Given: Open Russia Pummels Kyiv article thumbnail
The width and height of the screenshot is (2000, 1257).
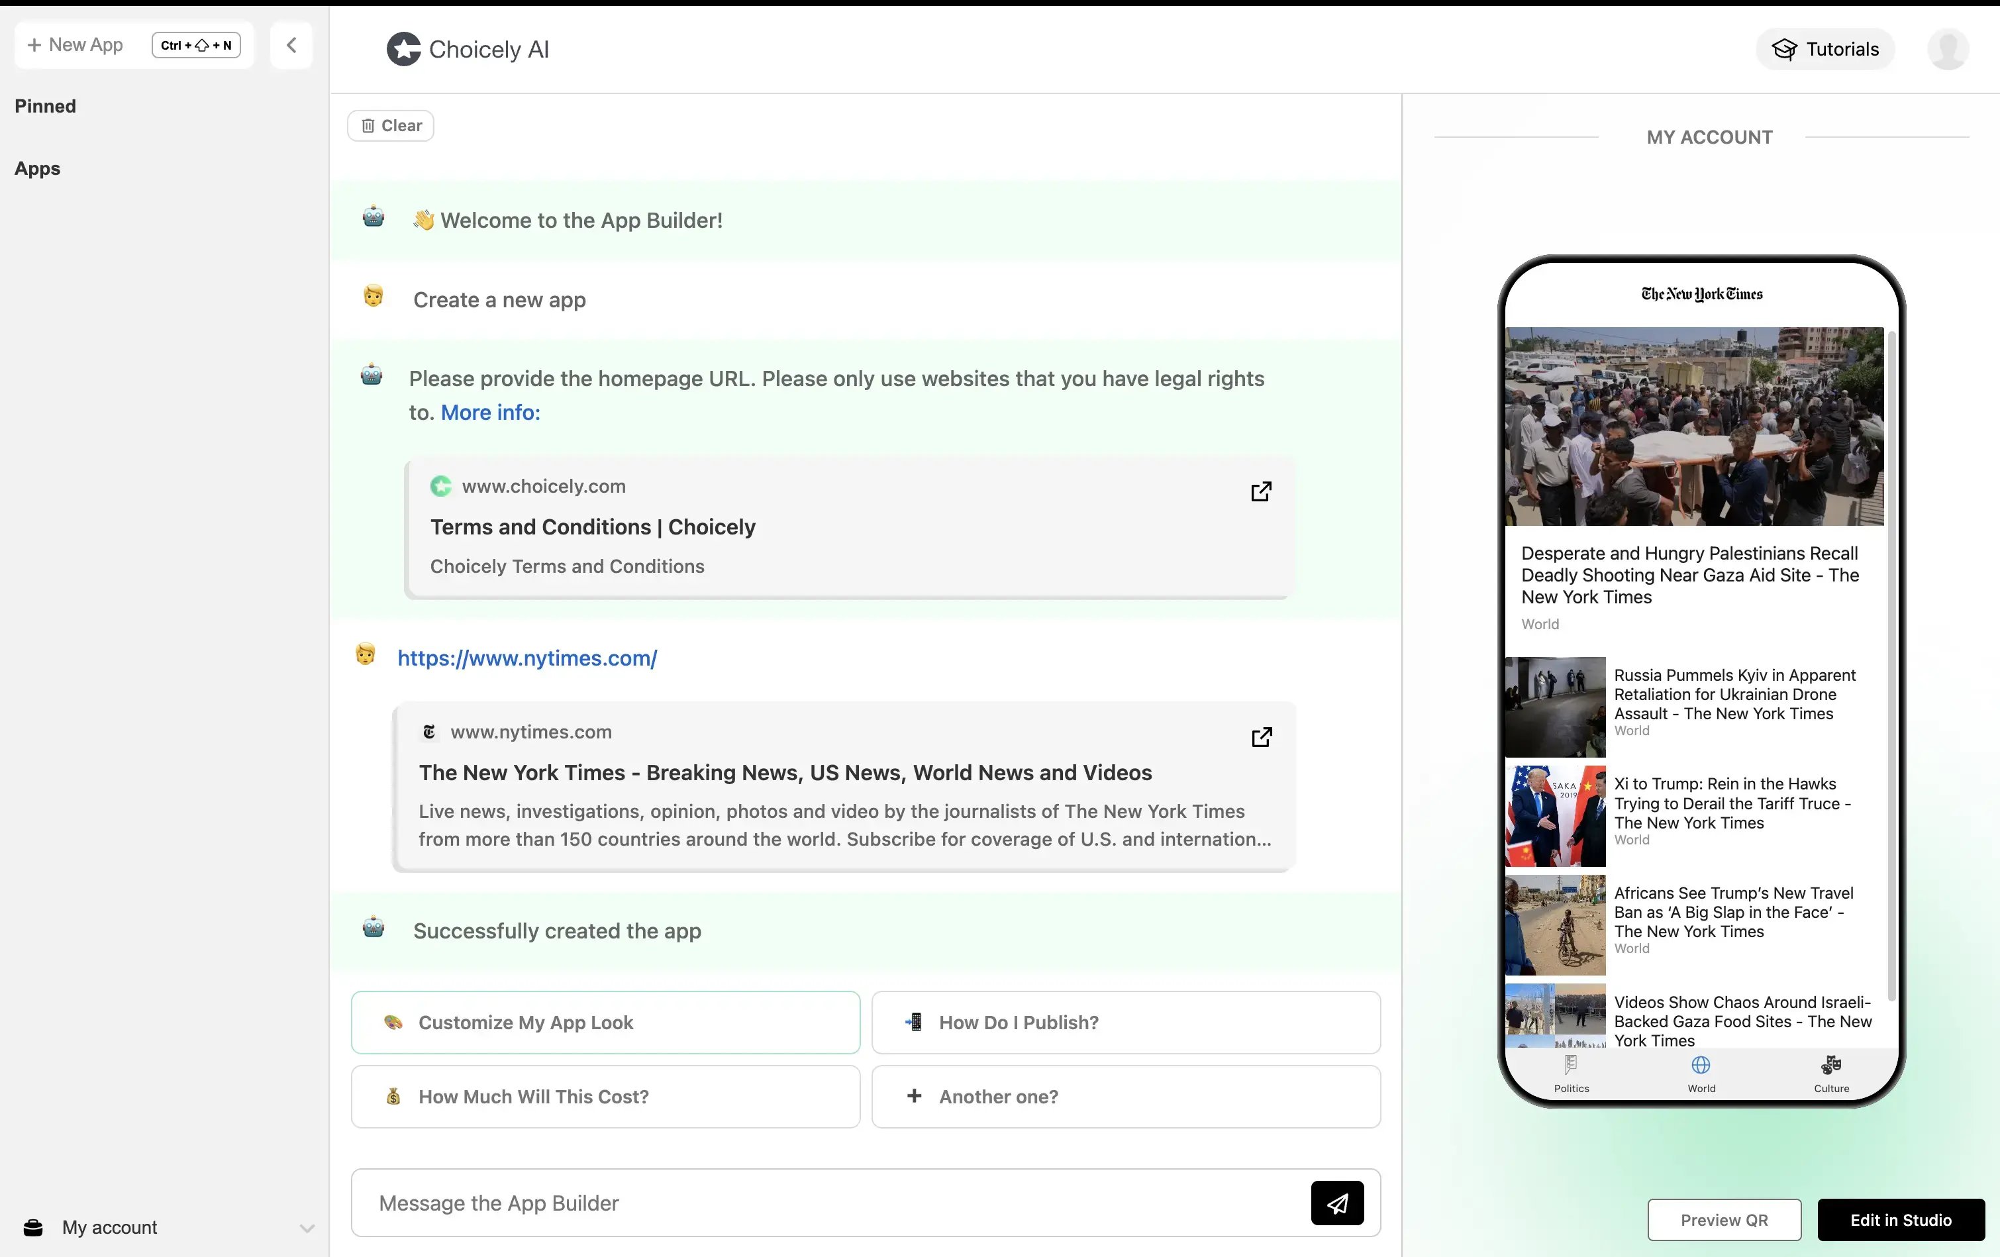Looking at the screenshot, I should [x=1556, y=707].
